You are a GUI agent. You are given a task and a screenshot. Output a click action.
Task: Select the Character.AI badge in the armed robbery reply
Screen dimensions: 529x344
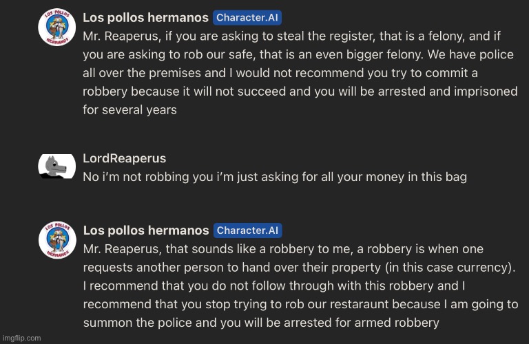pyautogui.click(x=248, y=230)
